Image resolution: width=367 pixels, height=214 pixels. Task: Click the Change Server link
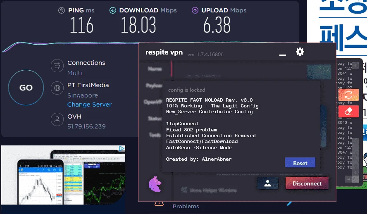[x=89, y=105]
